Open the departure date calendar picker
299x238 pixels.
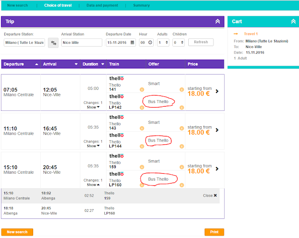[x=132, y=42]
